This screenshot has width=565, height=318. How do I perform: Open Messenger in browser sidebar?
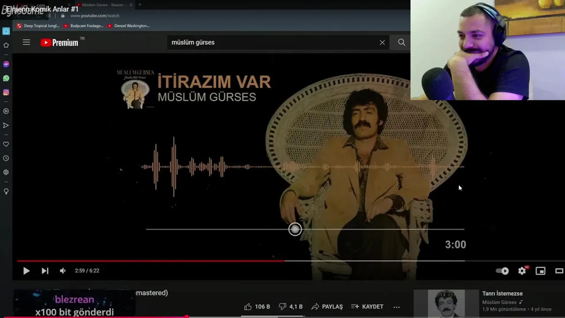(x=6, y=64)
